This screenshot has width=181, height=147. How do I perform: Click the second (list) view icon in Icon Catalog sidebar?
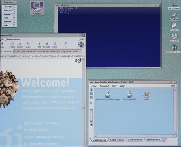pos(91,93)
